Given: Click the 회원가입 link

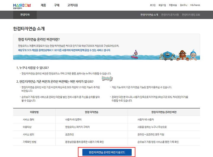Looking at the screenshot, I should coord(162,5).
